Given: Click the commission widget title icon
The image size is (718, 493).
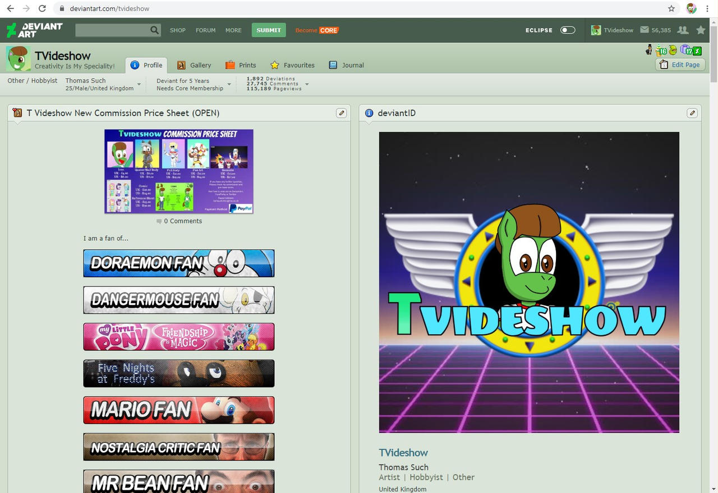Looking at the screenshot, I should click(17, 113).
